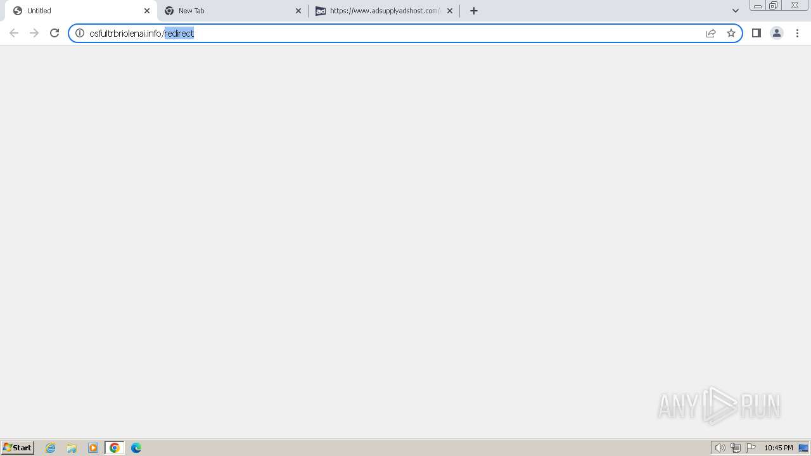The height and width of the screenshot is (456, 811).
Task: Select the Chrome taskbar button
Action: (115, 448)
